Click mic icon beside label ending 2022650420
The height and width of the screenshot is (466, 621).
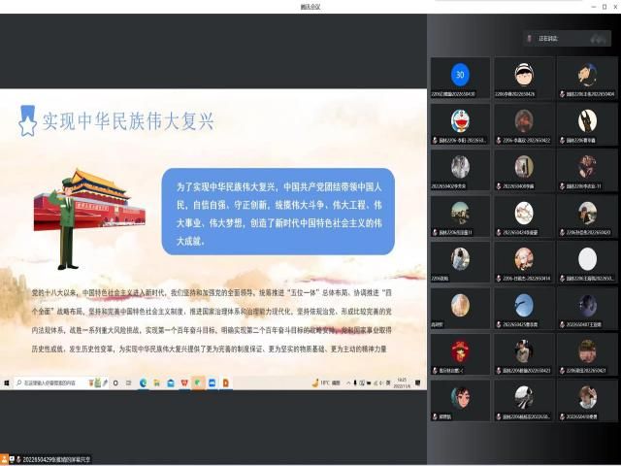click(x=562, y=233)
